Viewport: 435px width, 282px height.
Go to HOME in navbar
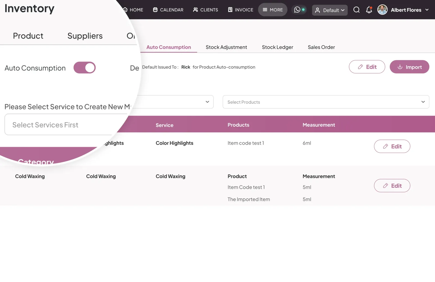tap(133, 10)
